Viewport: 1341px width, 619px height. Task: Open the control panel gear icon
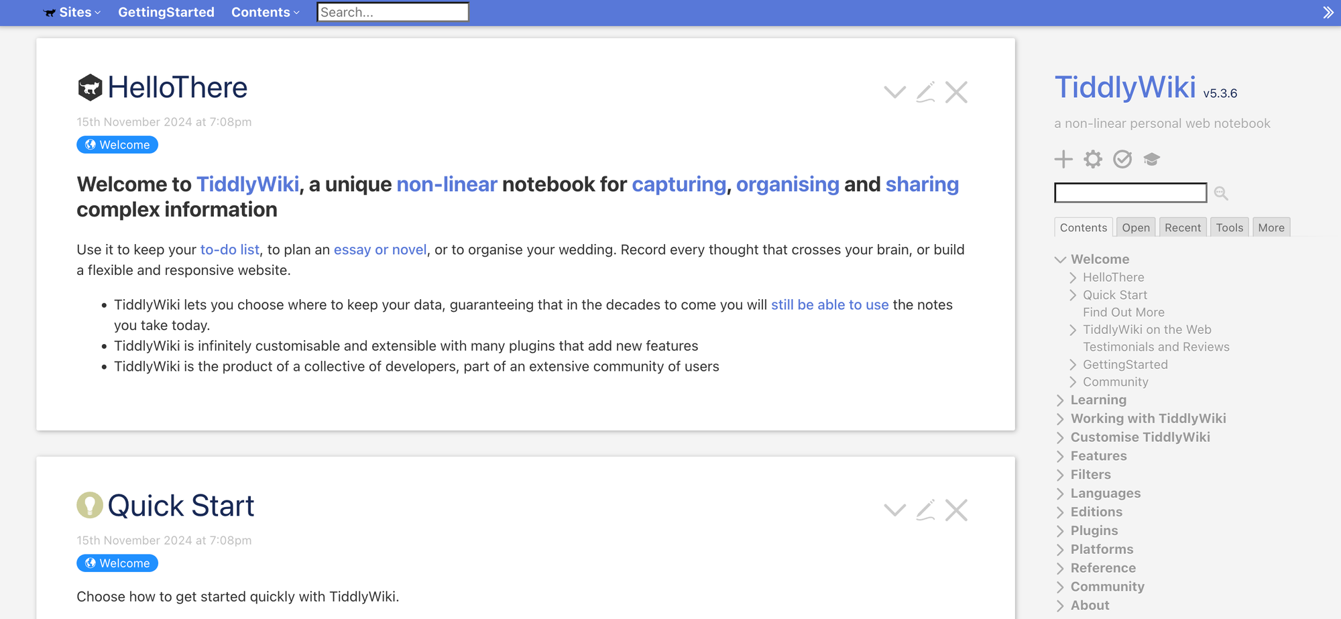(1093, 159)
